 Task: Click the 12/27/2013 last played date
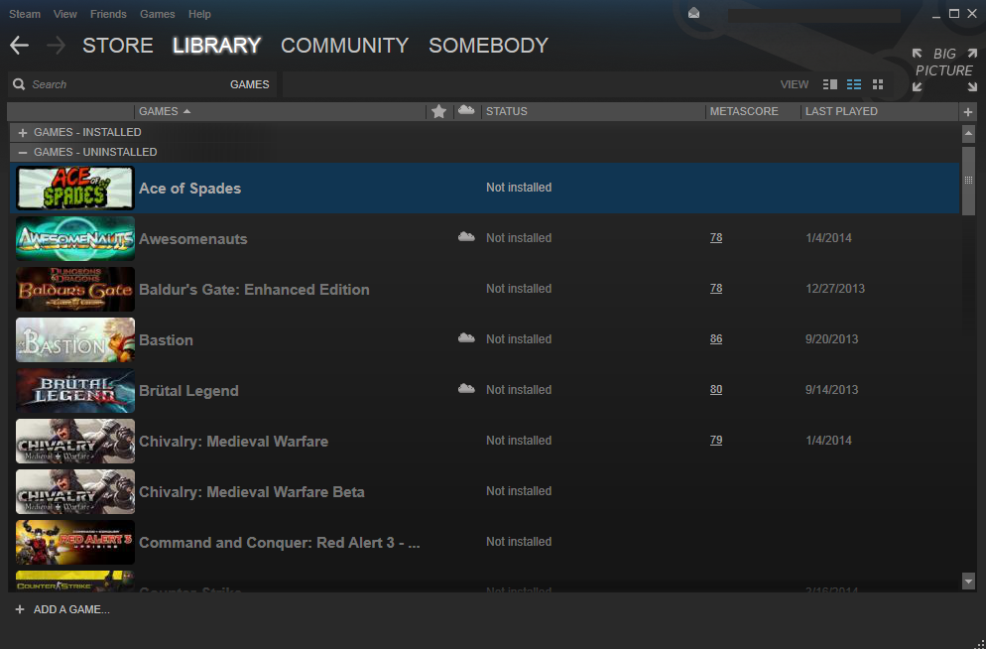point(835,289)
